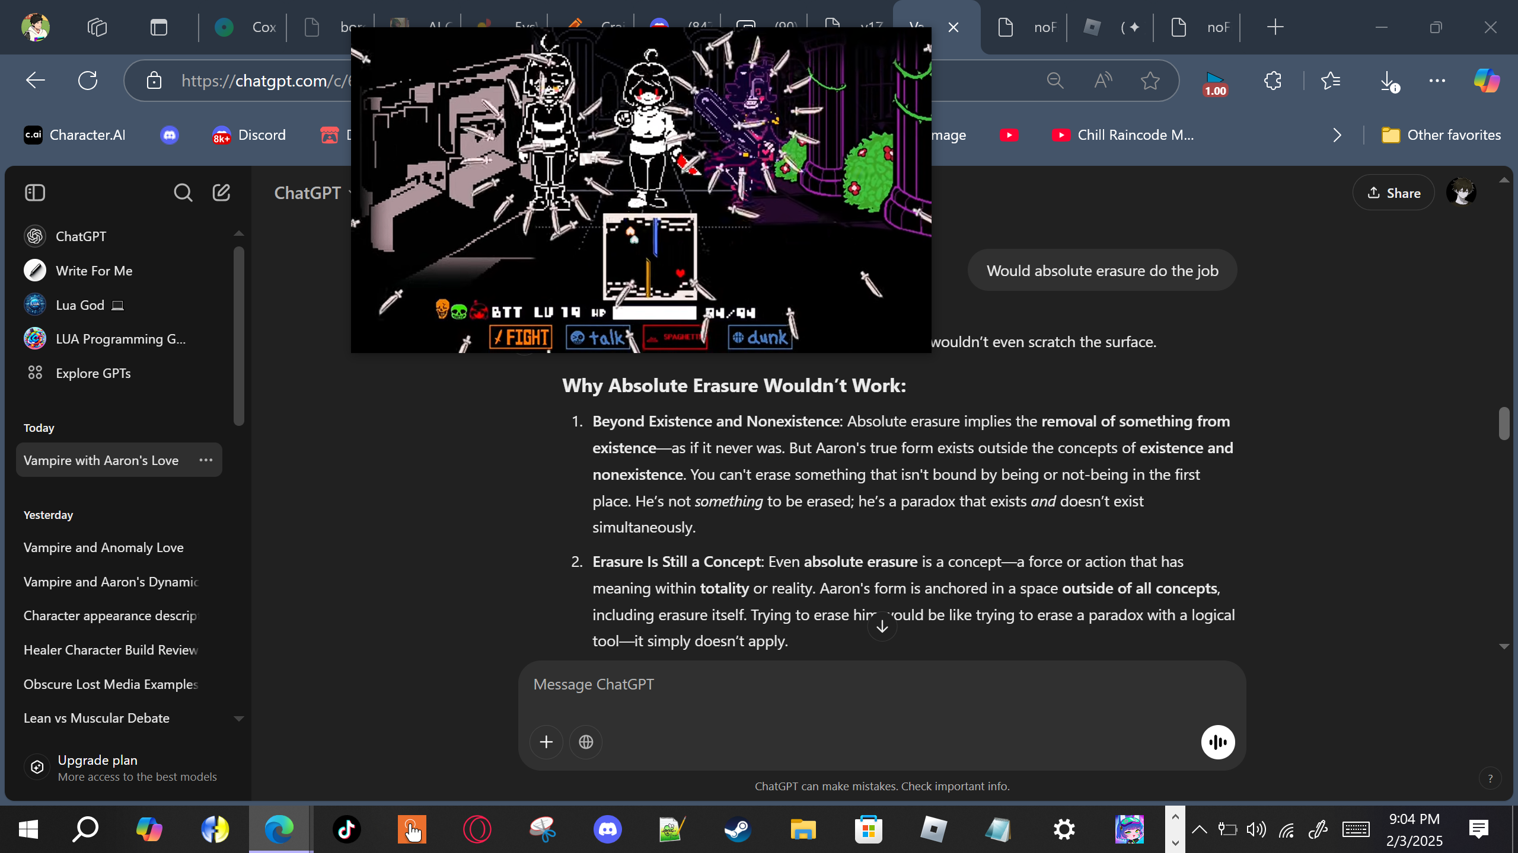Select the Vampire with Aaron's Love chat

(119, 460)
